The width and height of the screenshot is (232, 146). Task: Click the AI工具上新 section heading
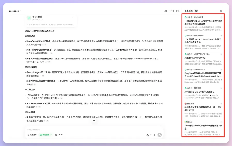pyautogui.click(x=30, y=89)
